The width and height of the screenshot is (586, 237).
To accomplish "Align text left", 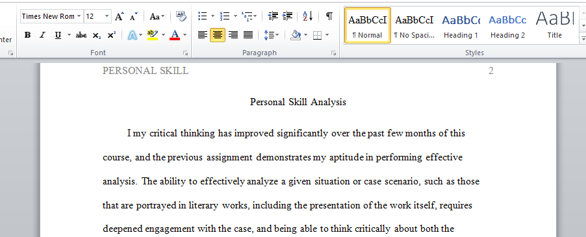I will pos(203,36).
